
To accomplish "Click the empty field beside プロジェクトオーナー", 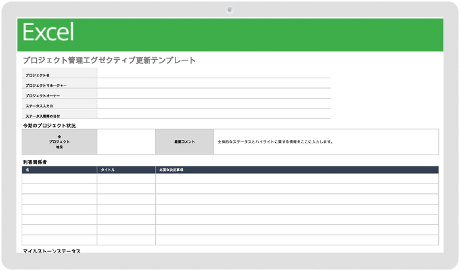I will pyautogui.click(x=214, y=93).
